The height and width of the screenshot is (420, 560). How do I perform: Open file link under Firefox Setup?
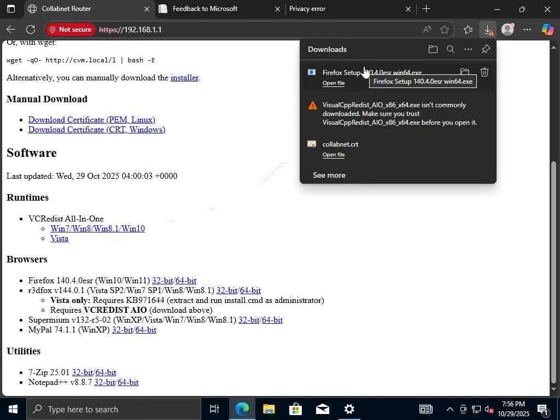pyautogui.click(x=334, y=83)
